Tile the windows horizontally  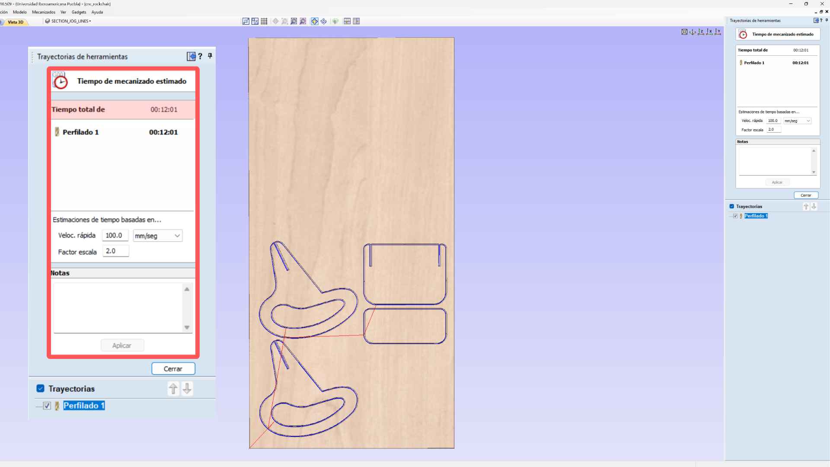point(347,21)
